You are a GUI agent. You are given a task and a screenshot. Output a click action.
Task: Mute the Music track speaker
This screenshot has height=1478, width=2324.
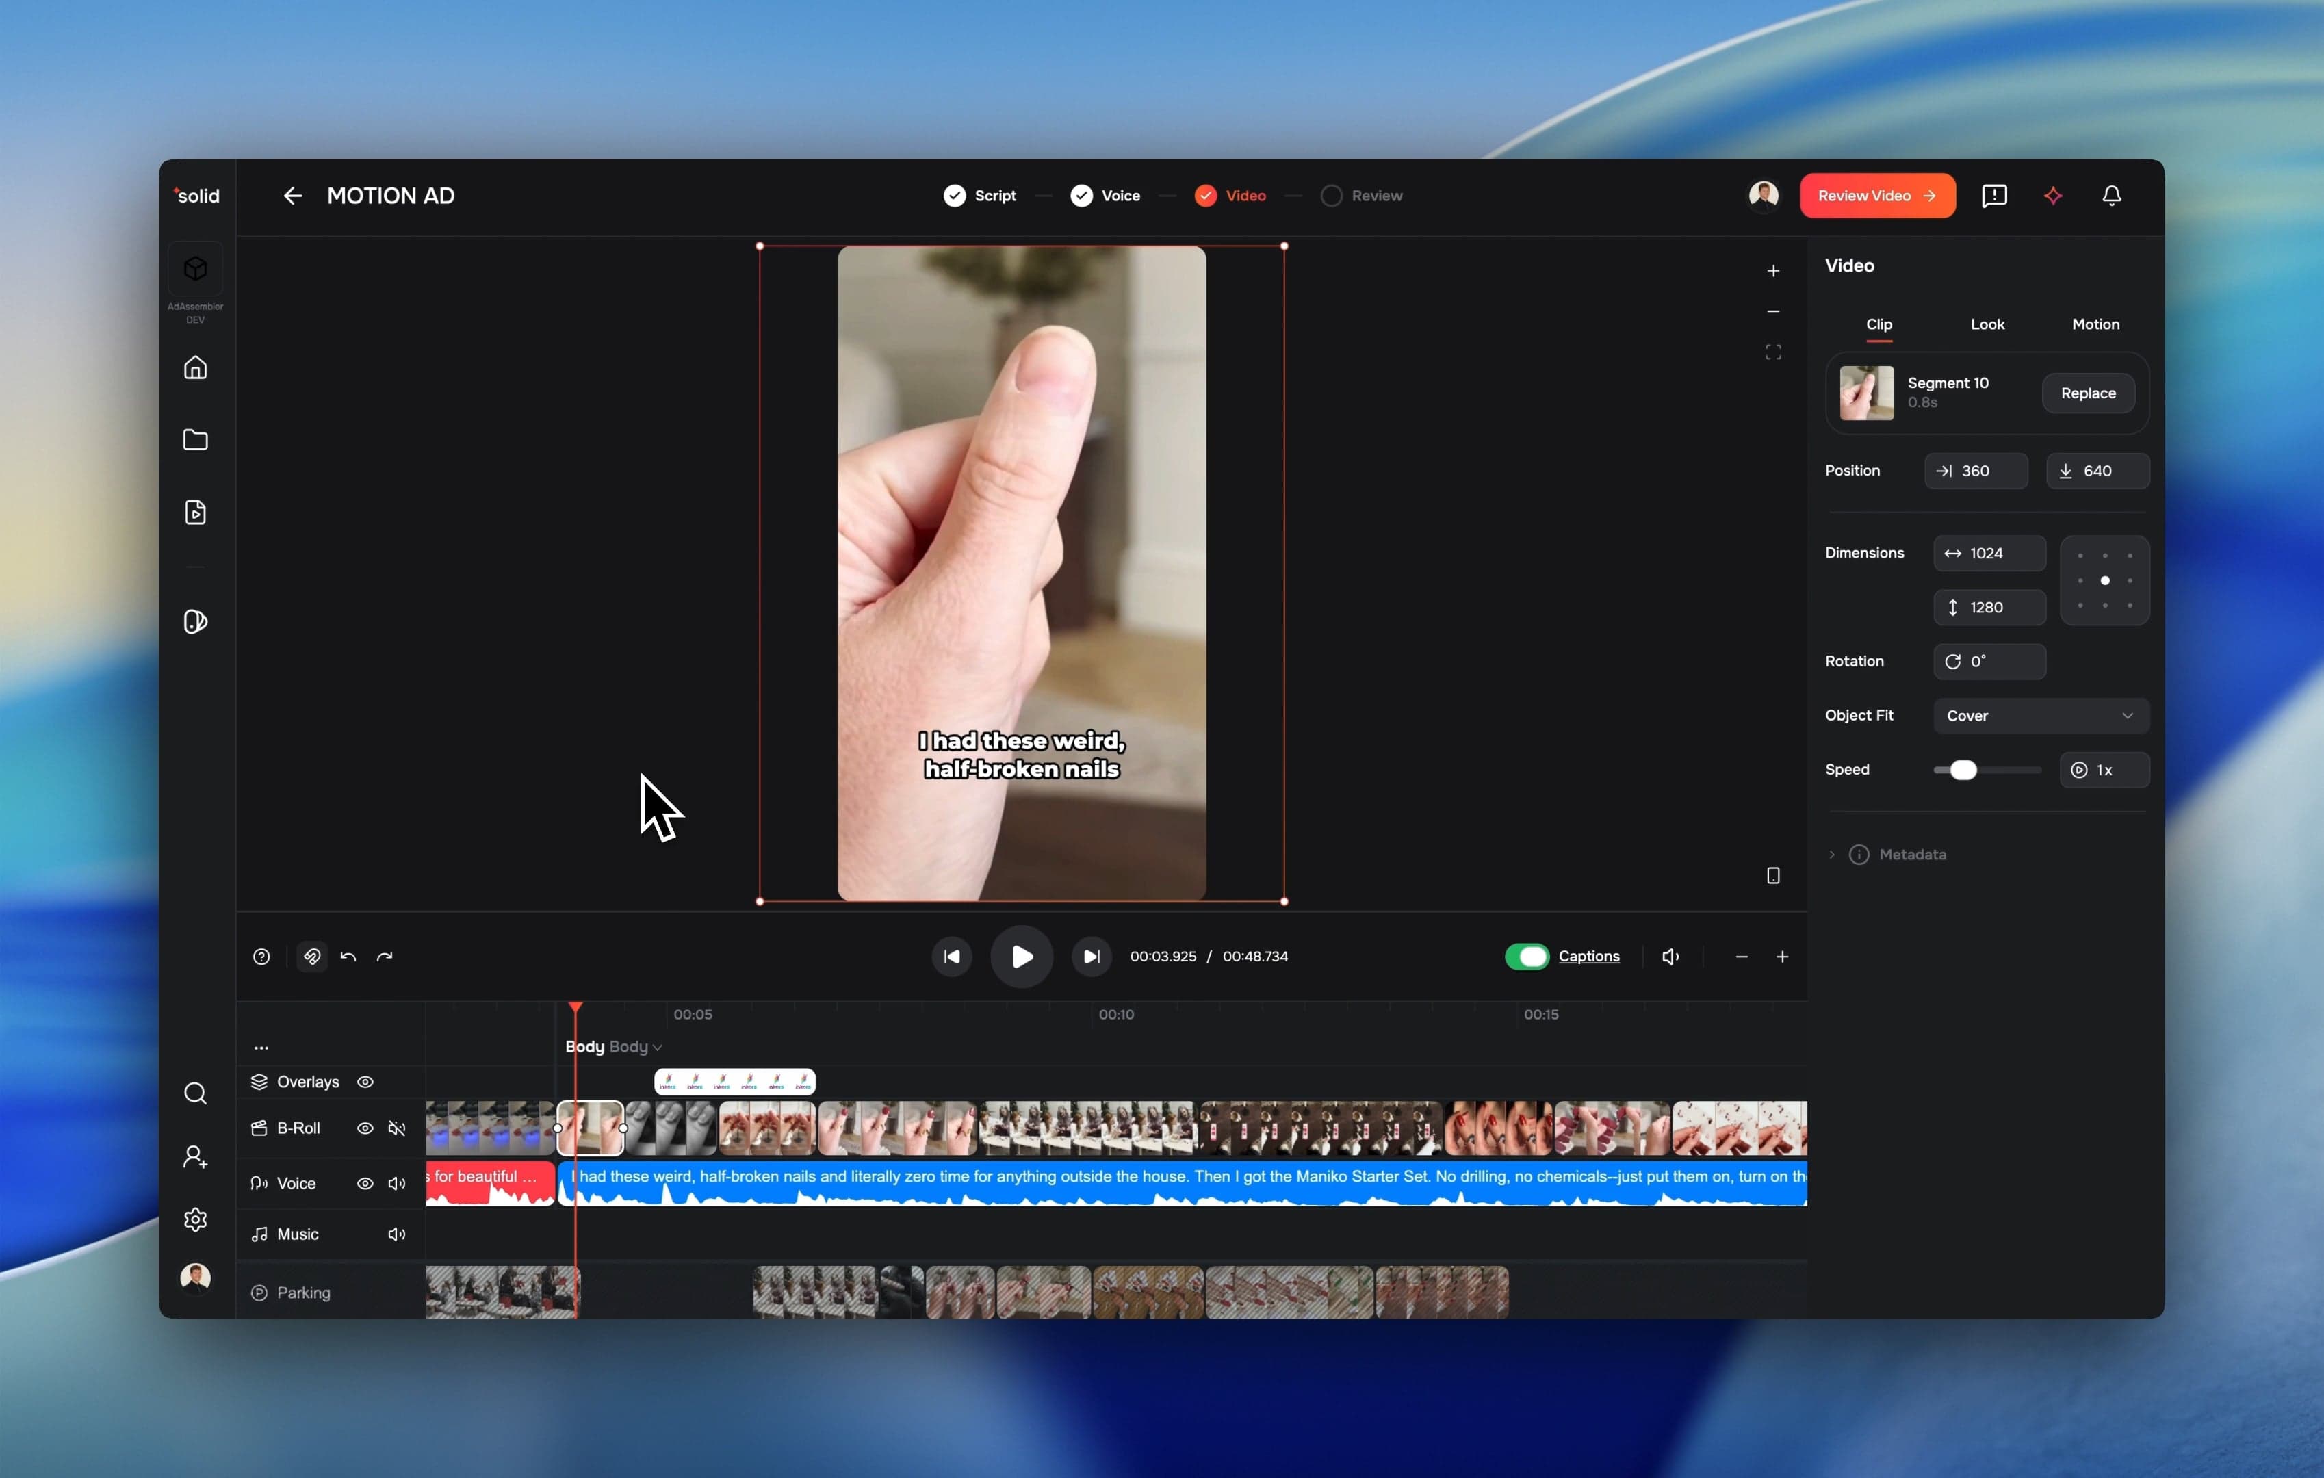(x=397, y=1234)
